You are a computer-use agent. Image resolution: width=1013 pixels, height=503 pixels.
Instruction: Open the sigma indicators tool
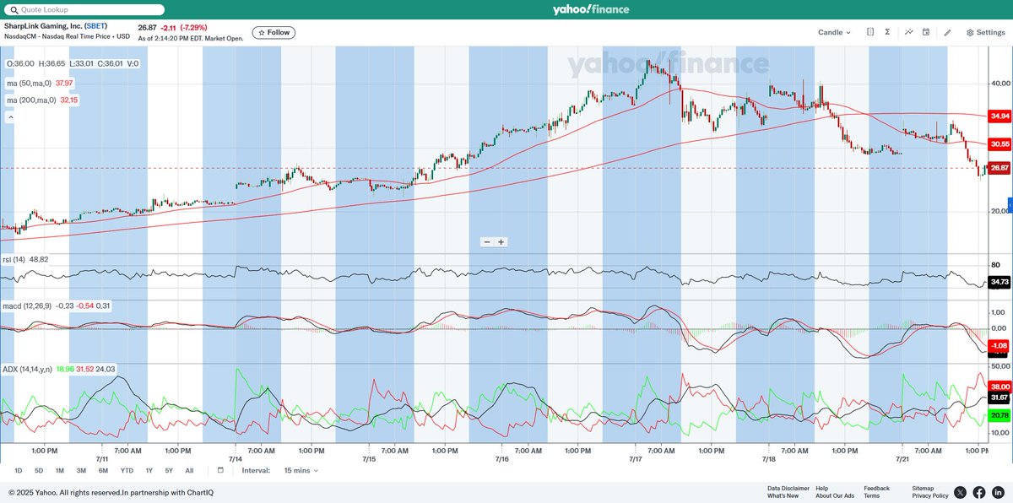[x=888, y=32]
